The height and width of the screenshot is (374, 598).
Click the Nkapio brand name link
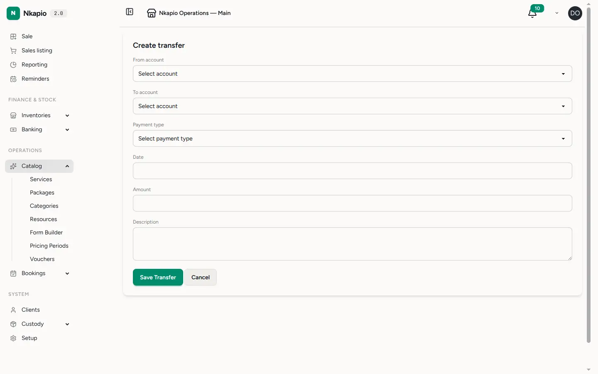[35, 13]
